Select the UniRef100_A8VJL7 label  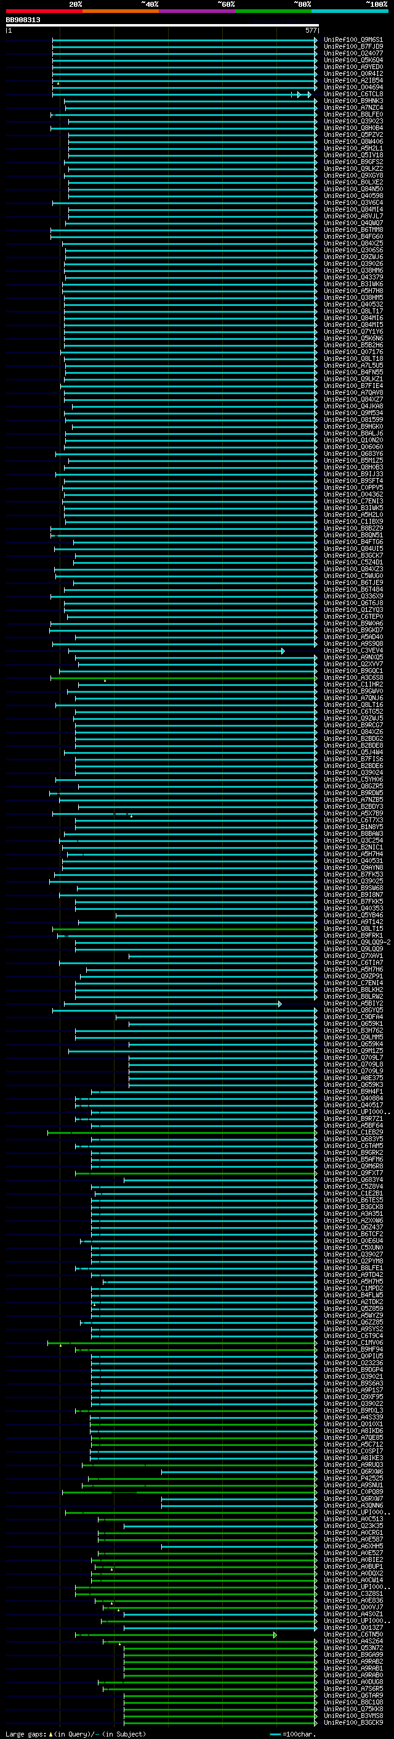pyautogui.click(x=353, y=216)
